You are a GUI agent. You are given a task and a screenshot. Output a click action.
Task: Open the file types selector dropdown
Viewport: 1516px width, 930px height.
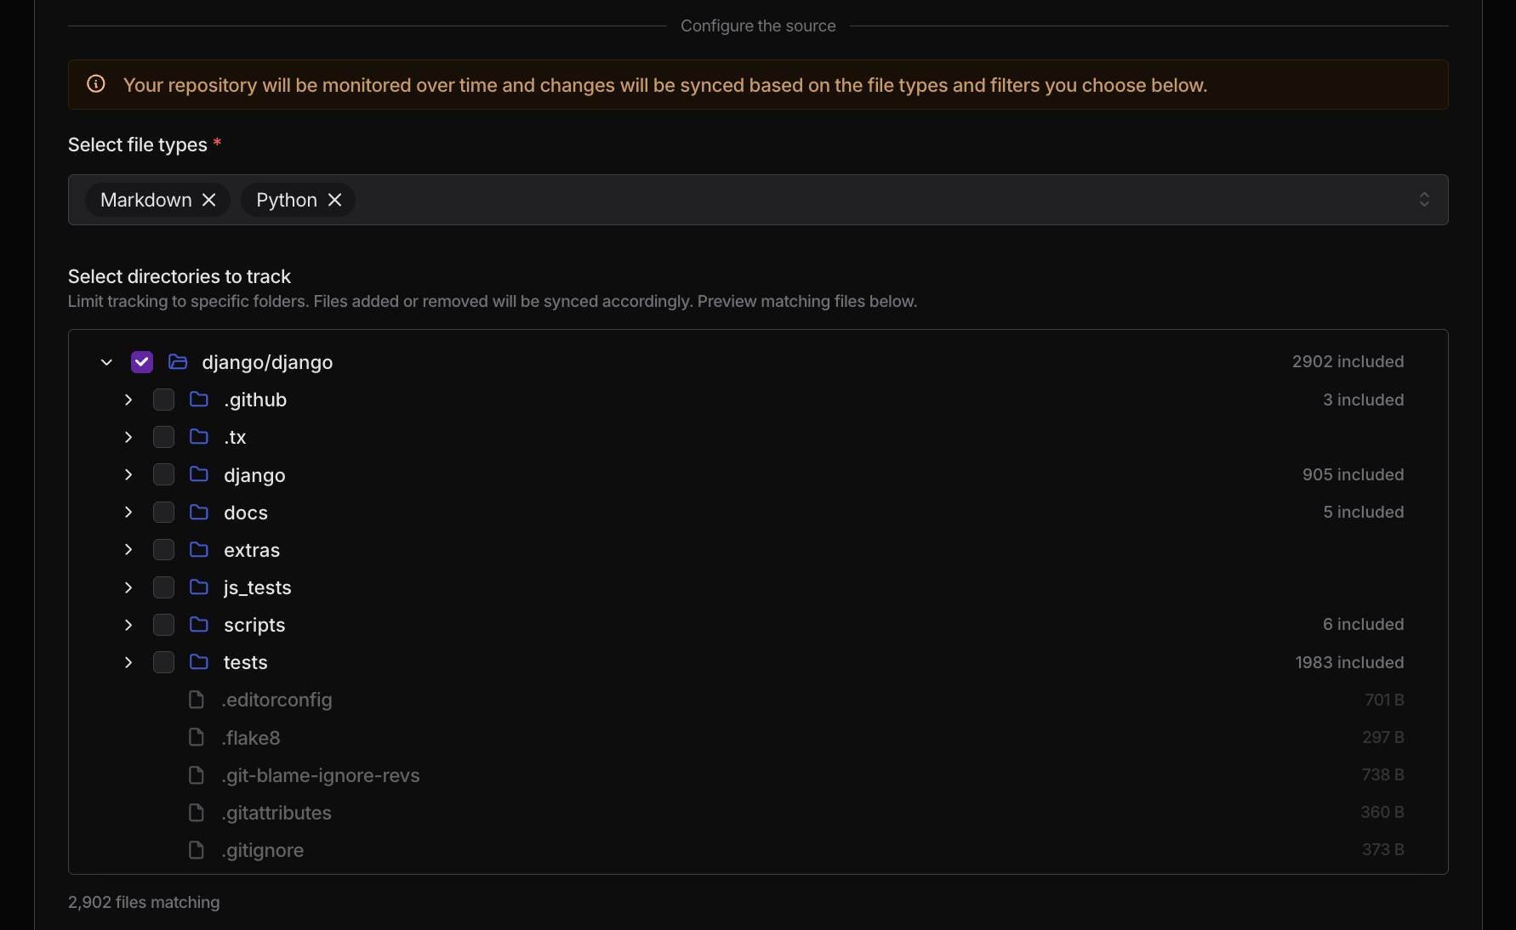pos(1423,200)
